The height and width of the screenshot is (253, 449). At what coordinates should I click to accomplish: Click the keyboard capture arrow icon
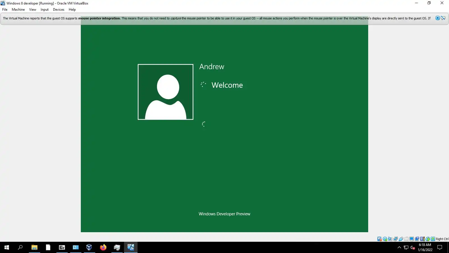point(433,239)
